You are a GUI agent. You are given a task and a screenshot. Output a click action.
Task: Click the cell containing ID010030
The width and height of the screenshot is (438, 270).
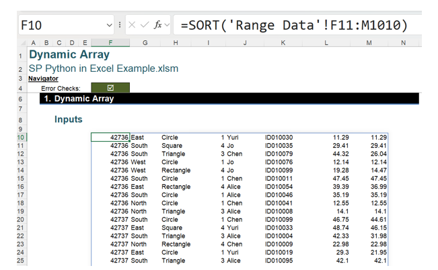point(279,138)
